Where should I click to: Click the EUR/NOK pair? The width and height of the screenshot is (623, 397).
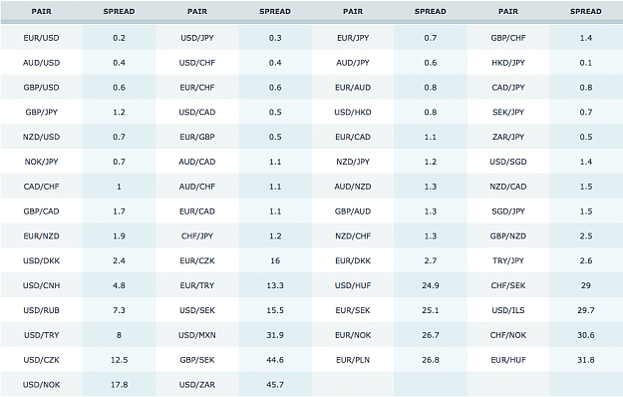[x=353, y=335]
